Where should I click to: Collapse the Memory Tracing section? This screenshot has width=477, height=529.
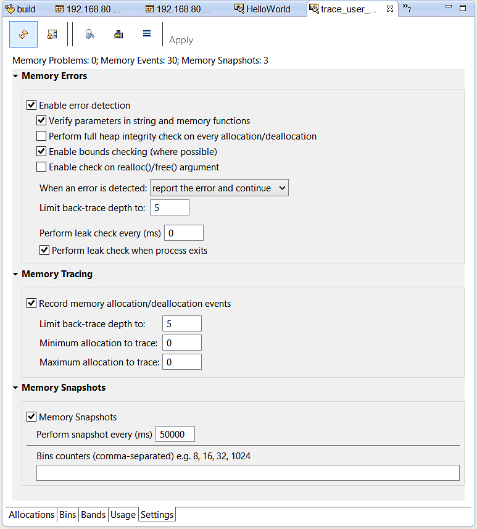coord(15,274)
